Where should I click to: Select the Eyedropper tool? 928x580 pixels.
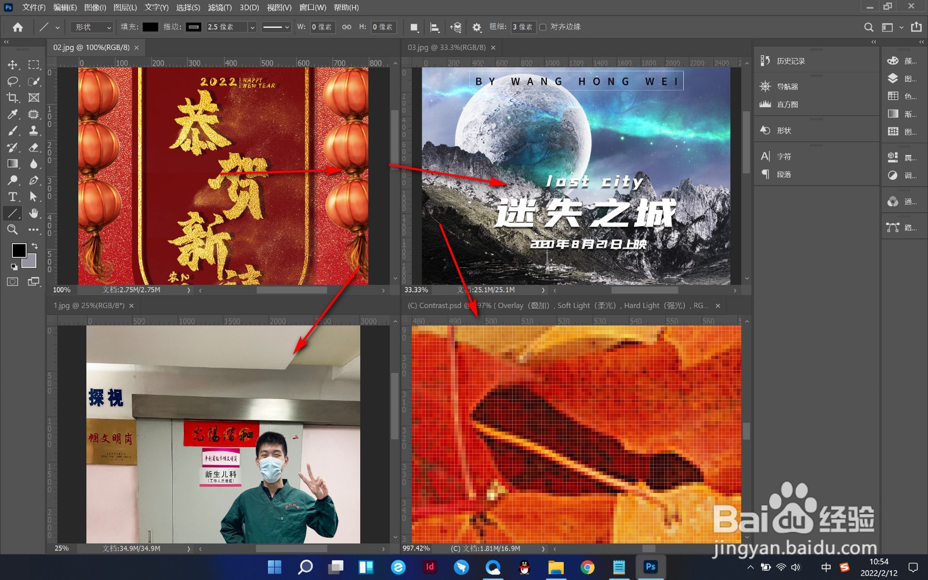(13, 114)
